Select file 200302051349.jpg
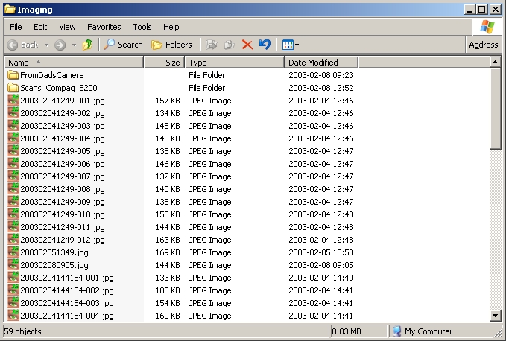The height and width of the screenshot is (341, 506). pos(54,252)
